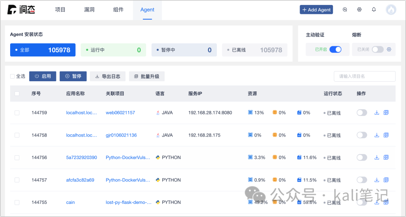Click disk icon in row 144759
The image size is (406, 217).
click(299, 112)
